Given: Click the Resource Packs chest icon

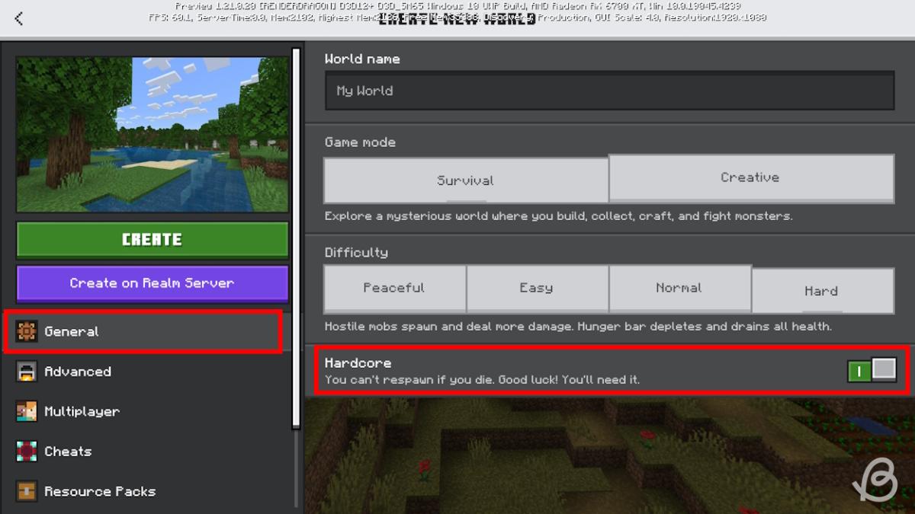Looking at the screenshot, I should coord(27,491).
